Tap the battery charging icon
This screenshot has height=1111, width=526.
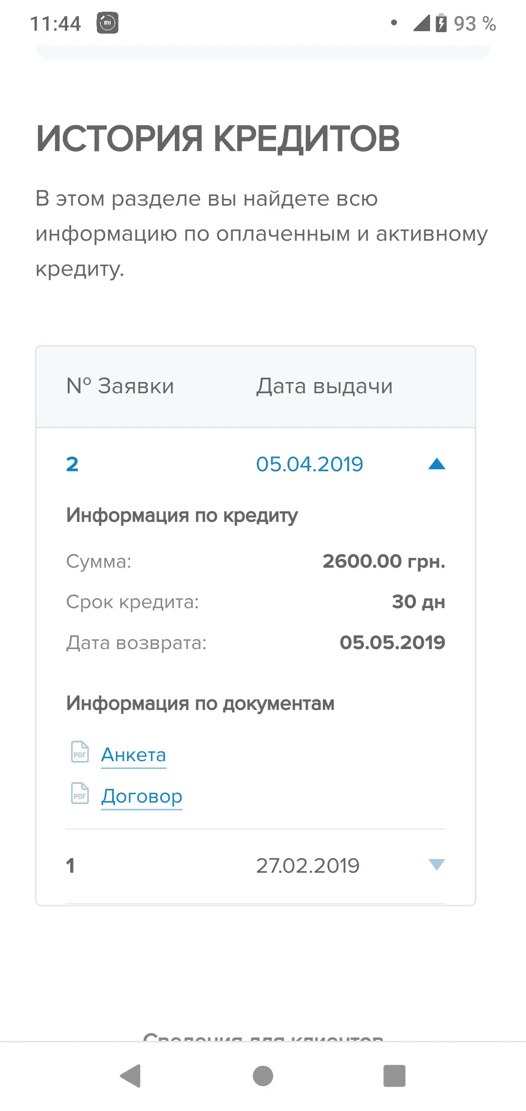click(441, 23)
